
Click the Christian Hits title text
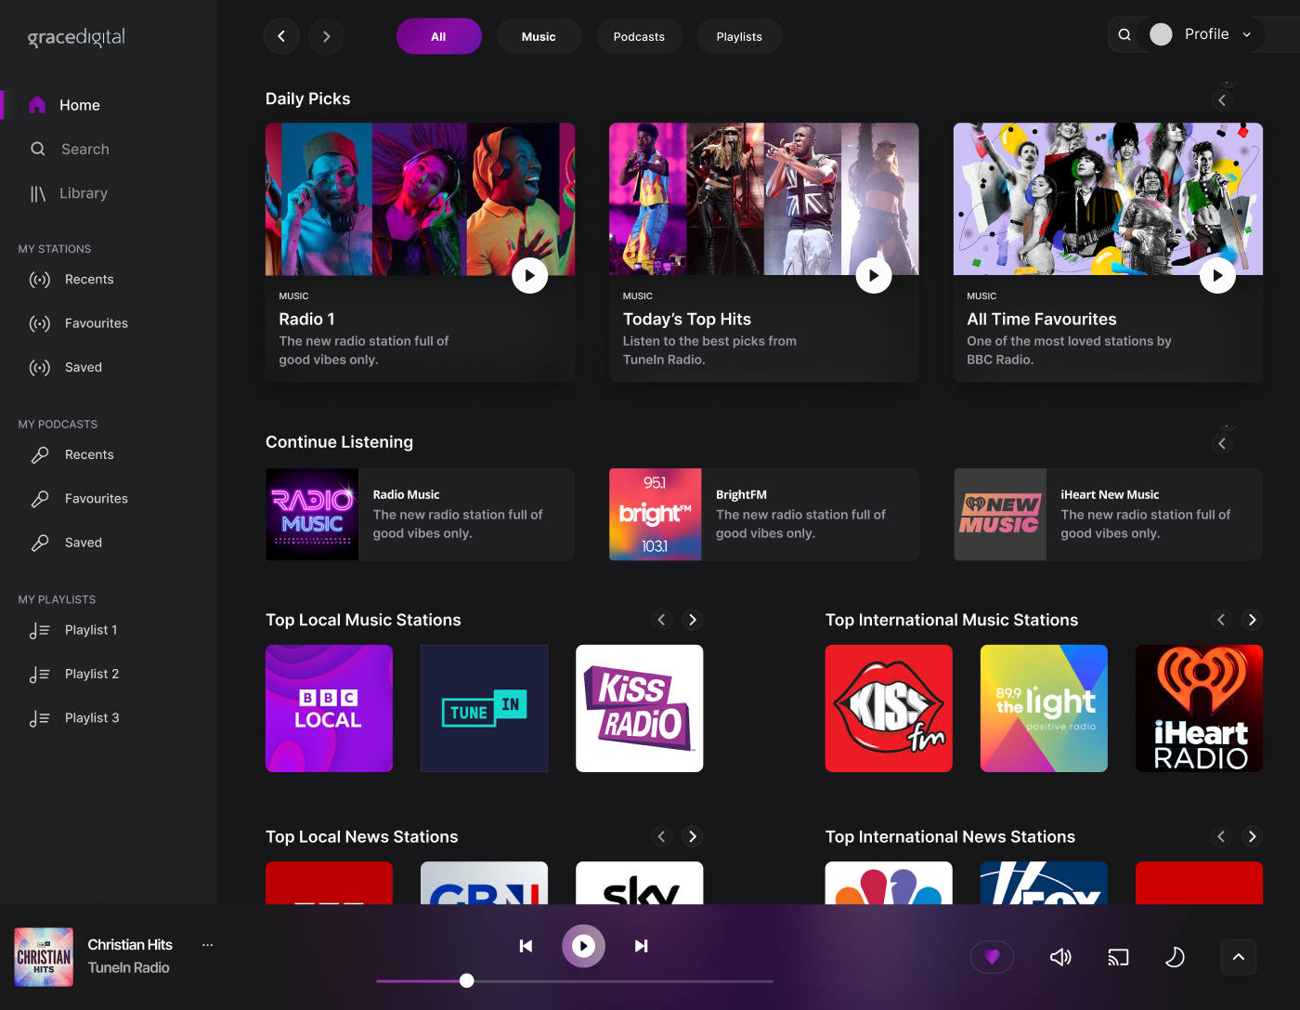point(130,945)
